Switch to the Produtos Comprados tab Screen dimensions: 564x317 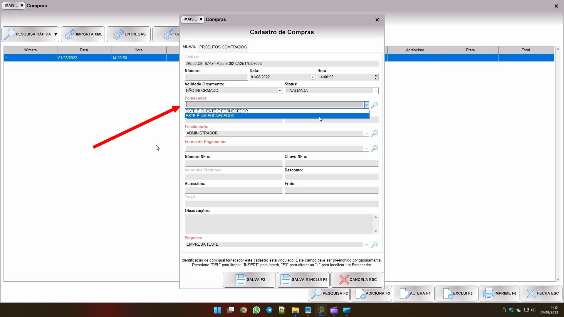(223, 47)
